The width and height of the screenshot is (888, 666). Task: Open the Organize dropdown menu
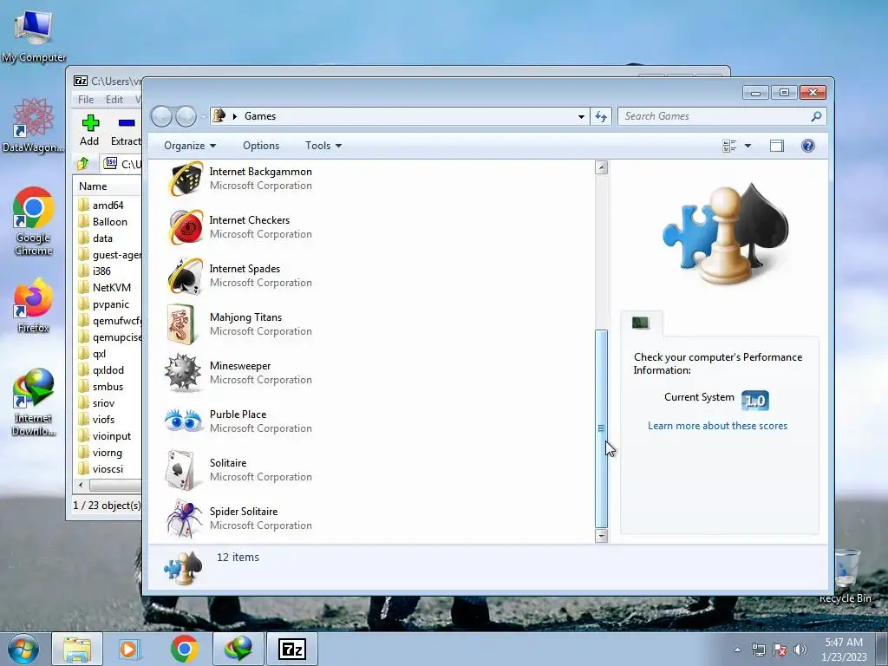point(190,146)
